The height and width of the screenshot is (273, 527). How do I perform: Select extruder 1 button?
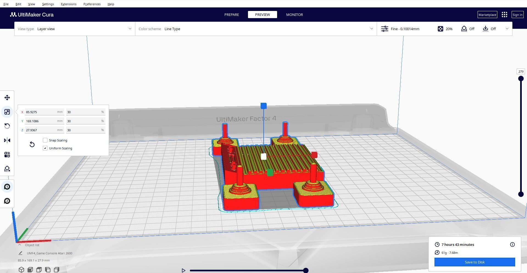7,187
